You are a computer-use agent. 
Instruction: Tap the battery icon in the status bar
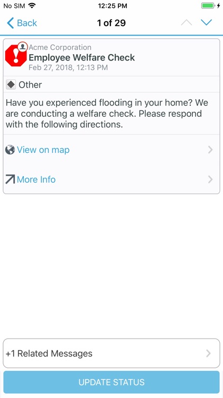(x=208, y=6)
